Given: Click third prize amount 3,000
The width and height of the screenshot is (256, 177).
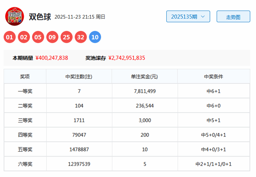Looking at the screenshot, I should (x=145, y=120).
